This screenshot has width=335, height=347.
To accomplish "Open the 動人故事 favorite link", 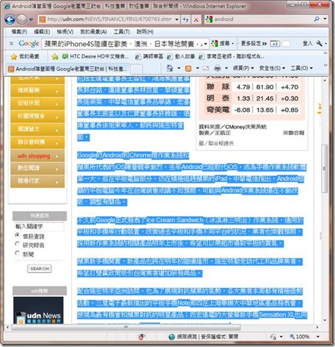I will point(181,57).
